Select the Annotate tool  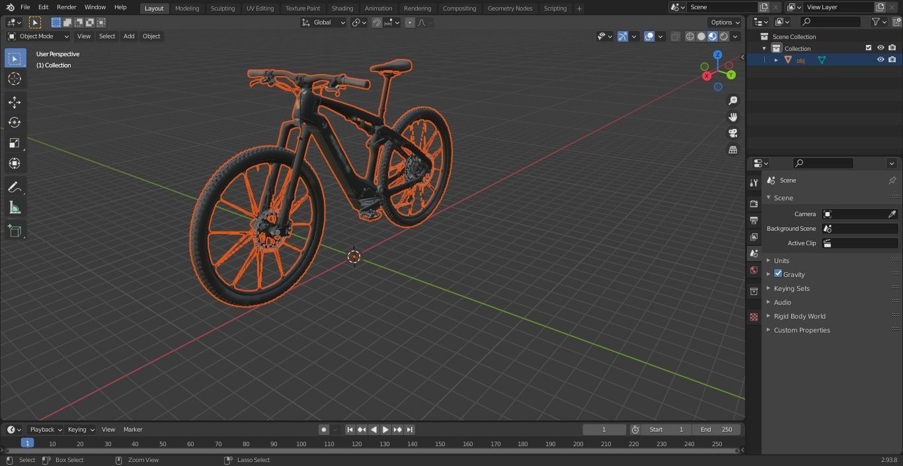point(15,188)
